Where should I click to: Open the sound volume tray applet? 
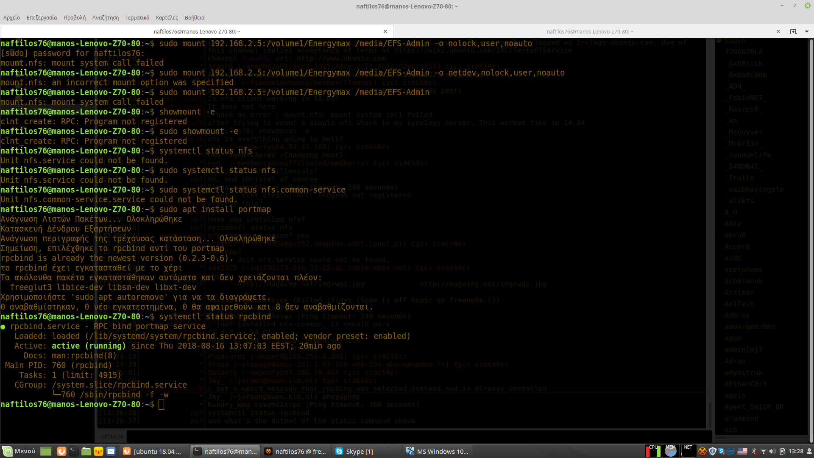[772, 451]
